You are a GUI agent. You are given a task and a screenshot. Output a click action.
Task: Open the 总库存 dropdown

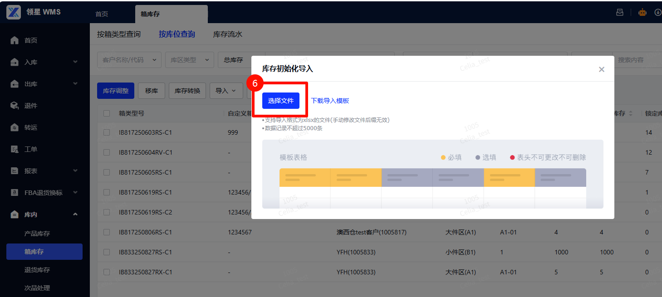point(235,60)
